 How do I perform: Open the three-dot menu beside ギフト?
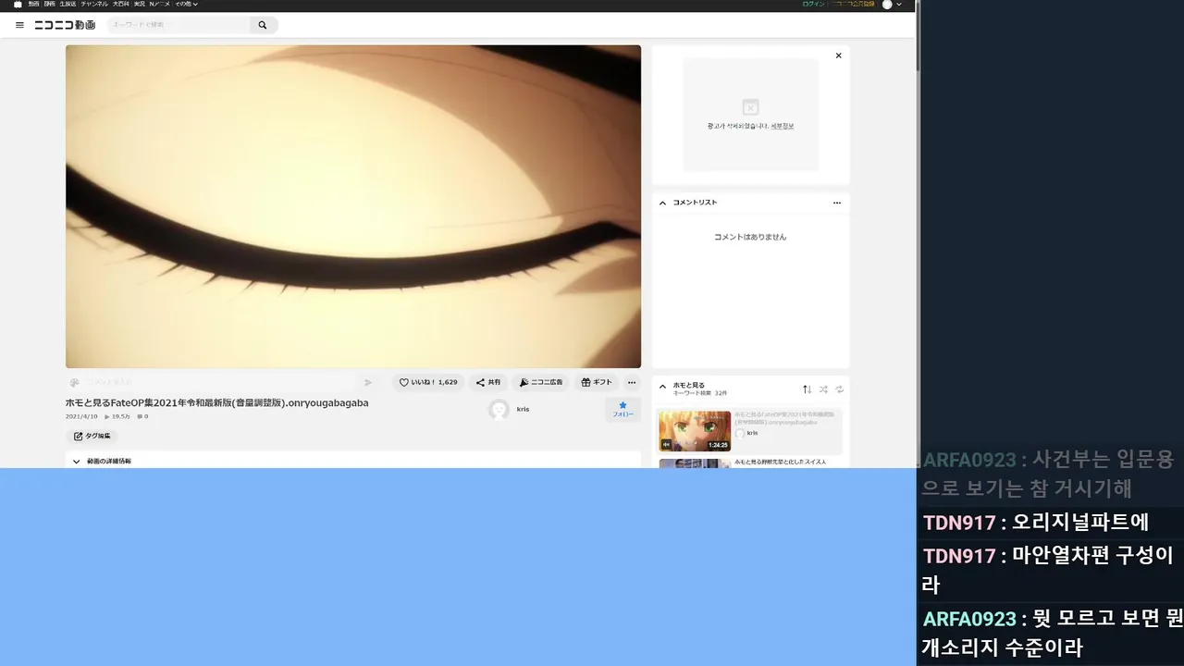tap(632, 382)
